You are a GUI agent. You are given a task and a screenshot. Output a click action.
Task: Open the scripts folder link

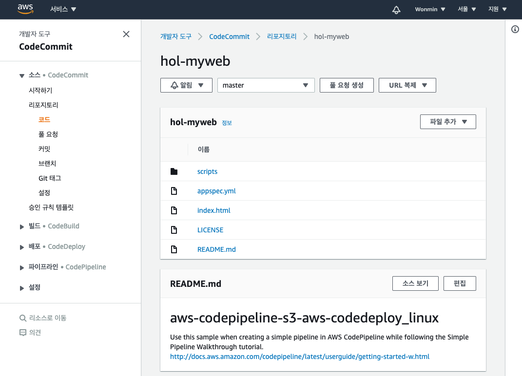208,171
